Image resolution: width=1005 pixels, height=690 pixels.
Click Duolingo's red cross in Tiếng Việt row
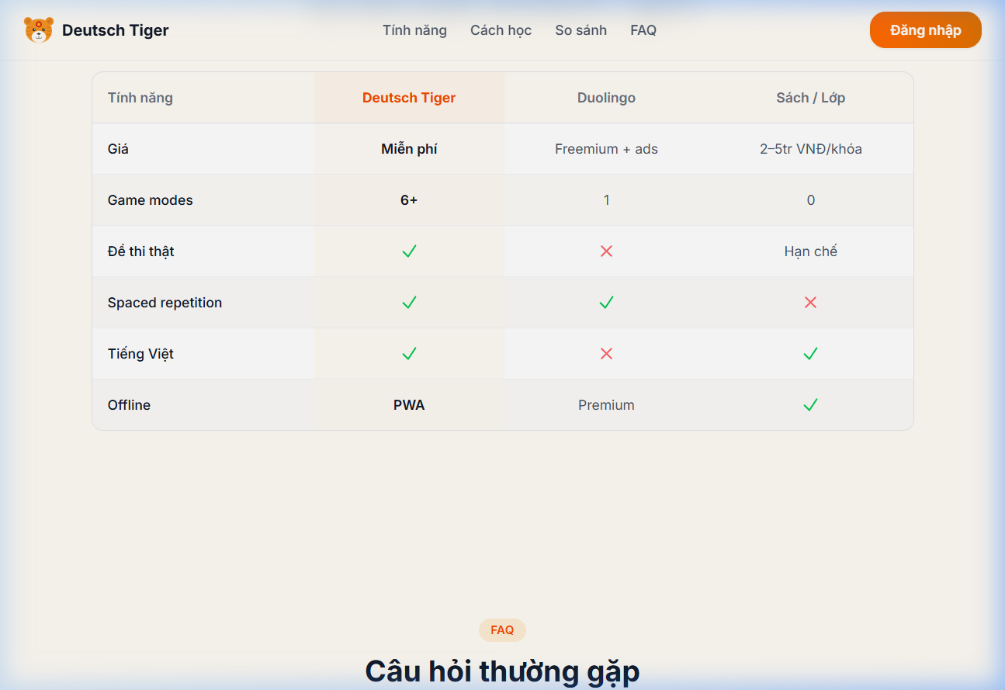(x=606, y=354)
